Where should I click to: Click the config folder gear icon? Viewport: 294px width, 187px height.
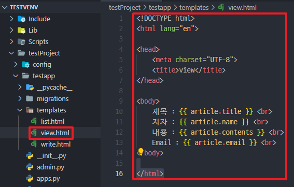26,65
